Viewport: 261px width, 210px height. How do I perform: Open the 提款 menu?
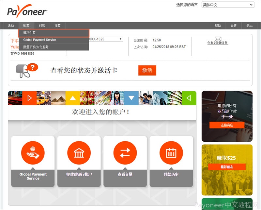pos(57,26)
